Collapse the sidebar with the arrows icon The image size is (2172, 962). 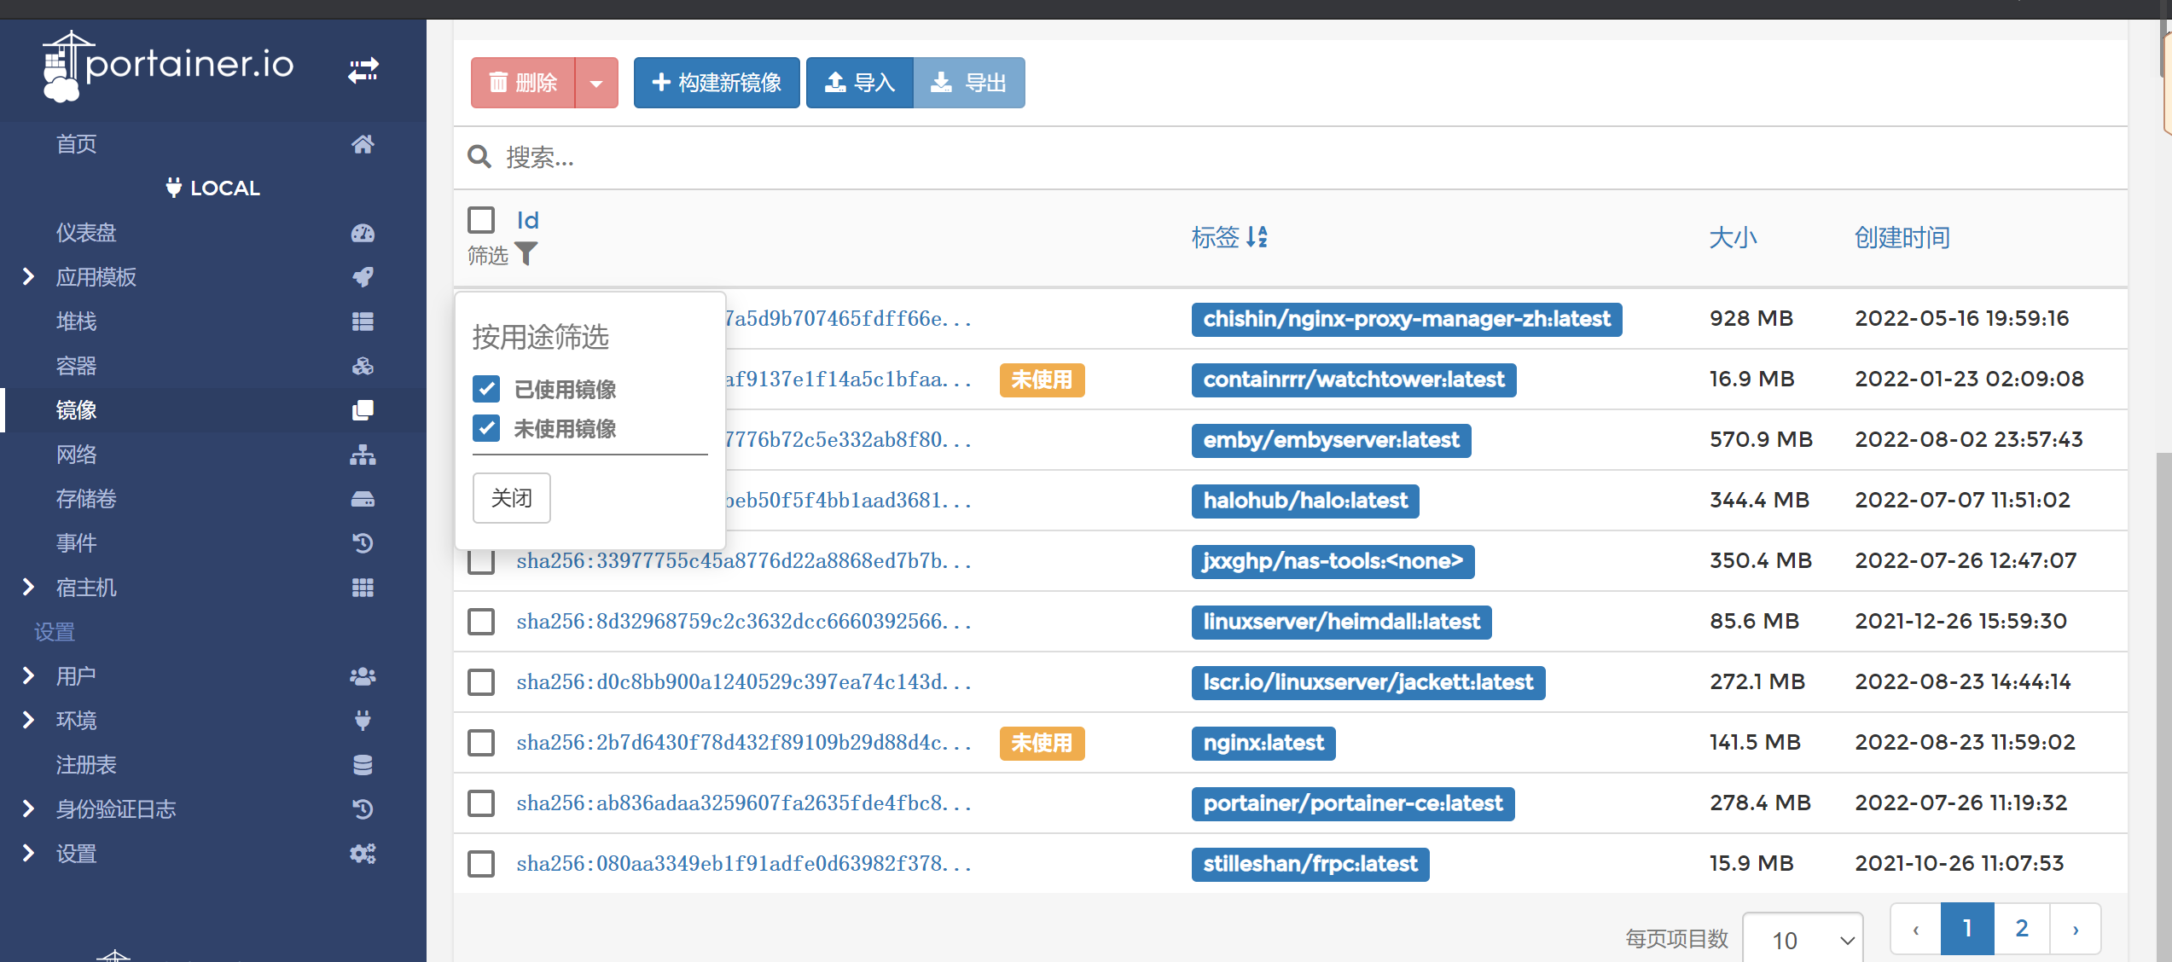(x=363, y=70)
